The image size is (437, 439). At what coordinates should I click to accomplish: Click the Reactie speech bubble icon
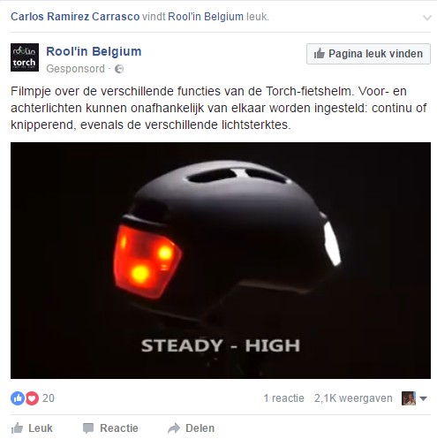88,428
